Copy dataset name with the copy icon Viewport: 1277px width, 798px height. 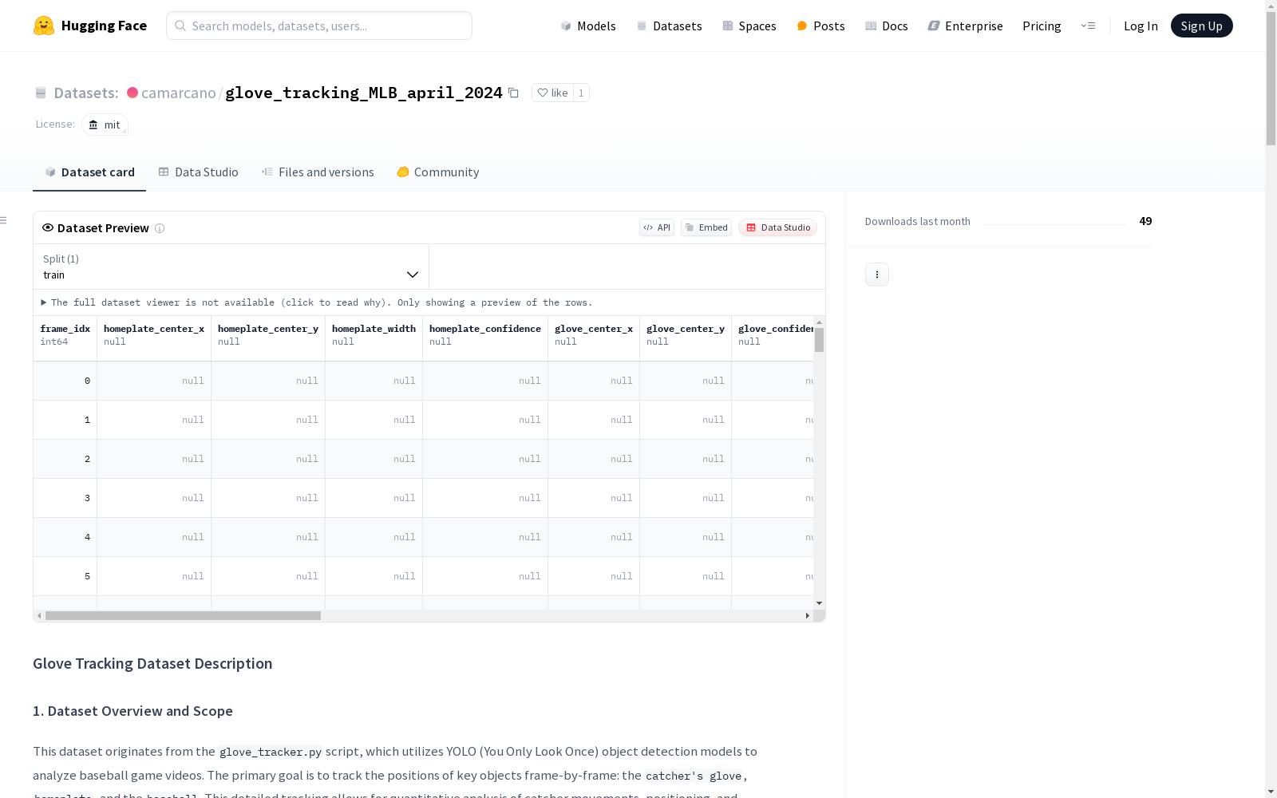click(513, 93)
